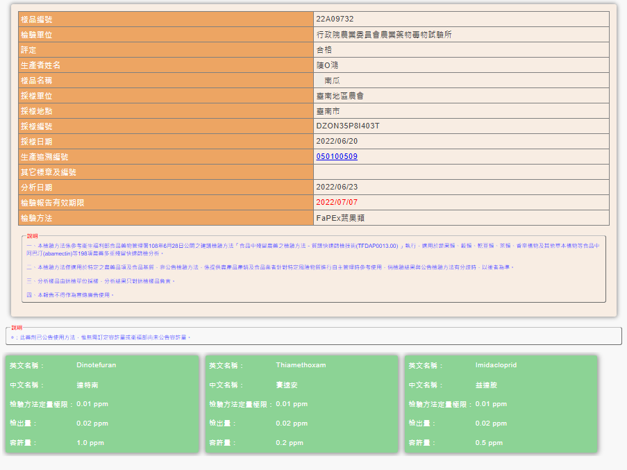Viewport: 627px width, 470px height.
Task: Click the 樣品編號 header cell
Action: pos(166,19)
